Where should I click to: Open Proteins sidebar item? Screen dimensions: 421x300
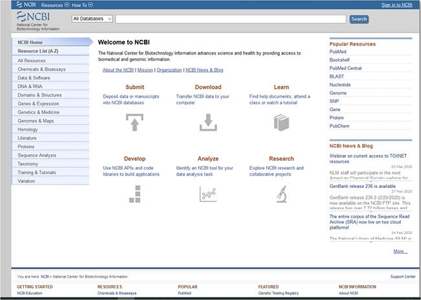click(51, 146)
